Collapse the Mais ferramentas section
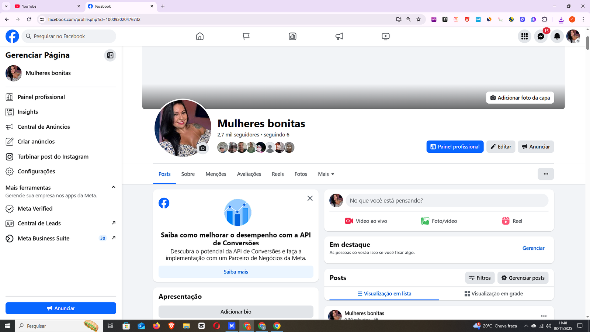The height and width of the screenshot is (332, 590). [114, 187]
